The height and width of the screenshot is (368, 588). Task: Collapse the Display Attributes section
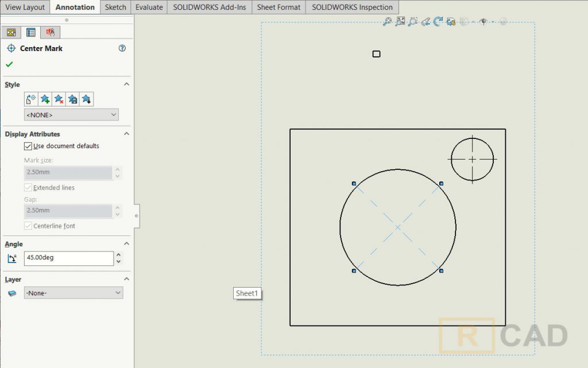point(127,134)
